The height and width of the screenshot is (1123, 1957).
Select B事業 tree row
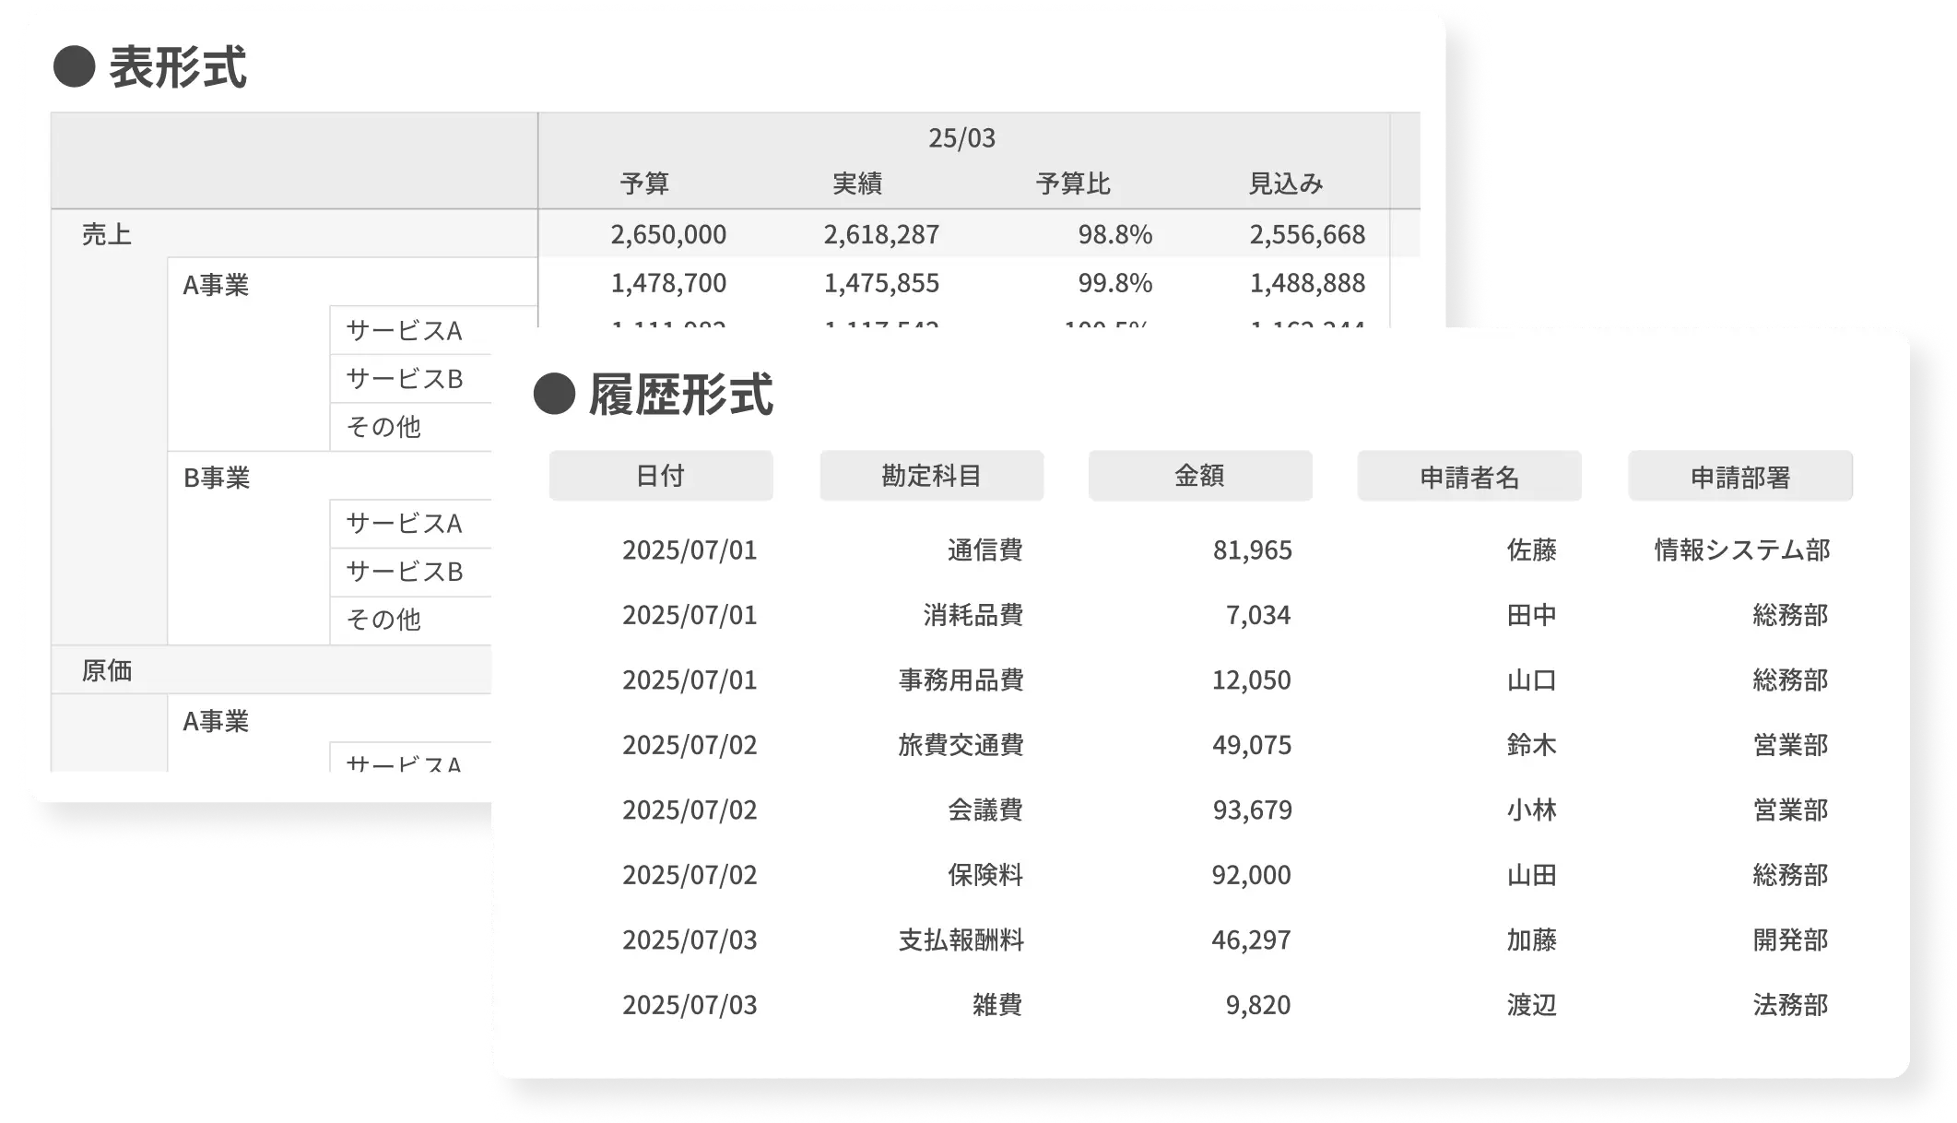[217, 478]
